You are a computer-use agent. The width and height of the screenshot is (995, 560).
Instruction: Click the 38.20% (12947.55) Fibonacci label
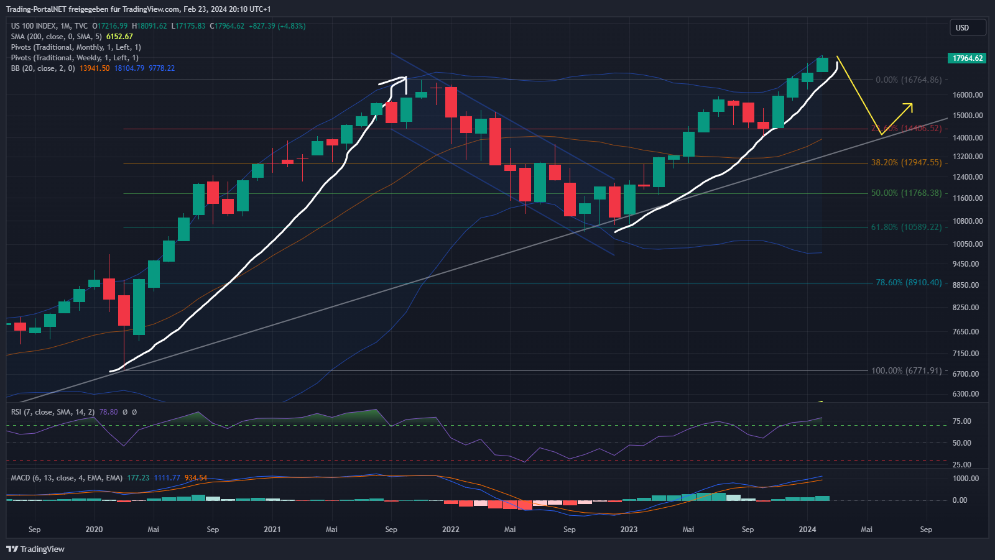point(906,163)
